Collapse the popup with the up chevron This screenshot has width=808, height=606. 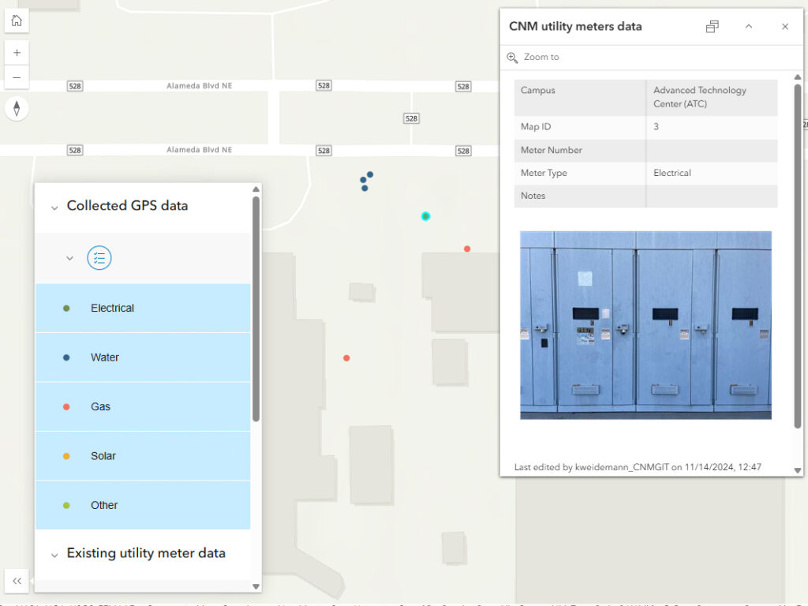(x=749, y=27)
